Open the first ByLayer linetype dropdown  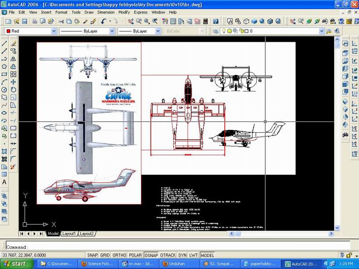pyautogui.click(x=112, y=31)
